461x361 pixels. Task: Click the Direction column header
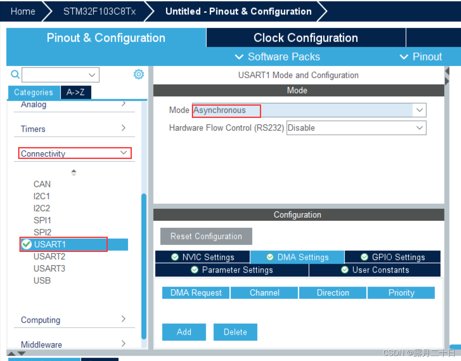[333, 293]
